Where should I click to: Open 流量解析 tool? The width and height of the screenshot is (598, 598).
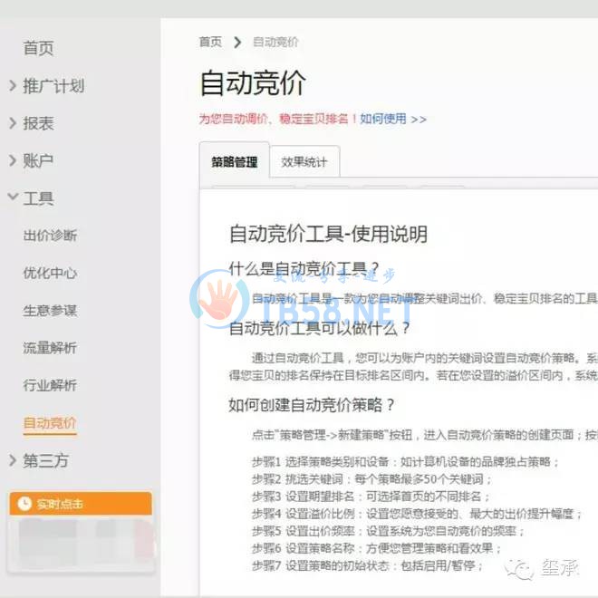click(50, 348)
